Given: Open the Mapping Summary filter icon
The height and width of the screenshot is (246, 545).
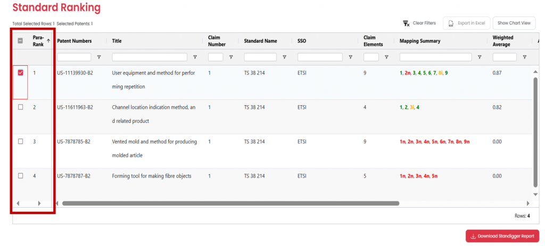Looking at the screenshot, I should (x=480, y=57).
